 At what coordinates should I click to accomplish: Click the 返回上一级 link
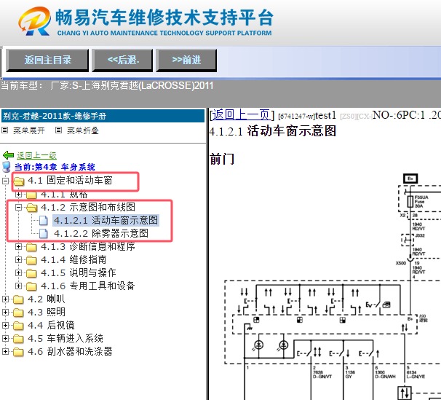[x=36, y=155]
